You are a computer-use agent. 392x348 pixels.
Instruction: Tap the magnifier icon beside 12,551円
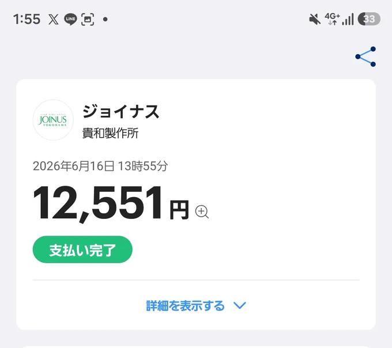[202, 212]
